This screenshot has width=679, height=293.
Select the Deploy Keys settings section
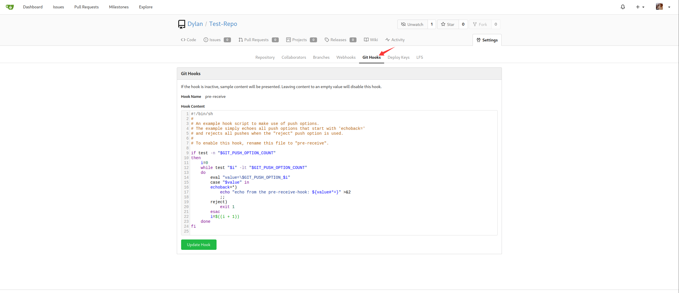point(398,57)
